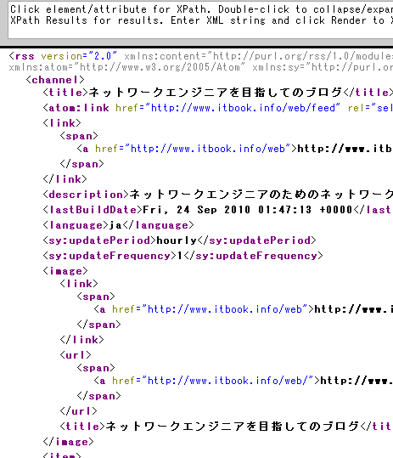Click the itbook.info/web/ href inside url
Screen dimensions: 393x458
pos(213,381)
